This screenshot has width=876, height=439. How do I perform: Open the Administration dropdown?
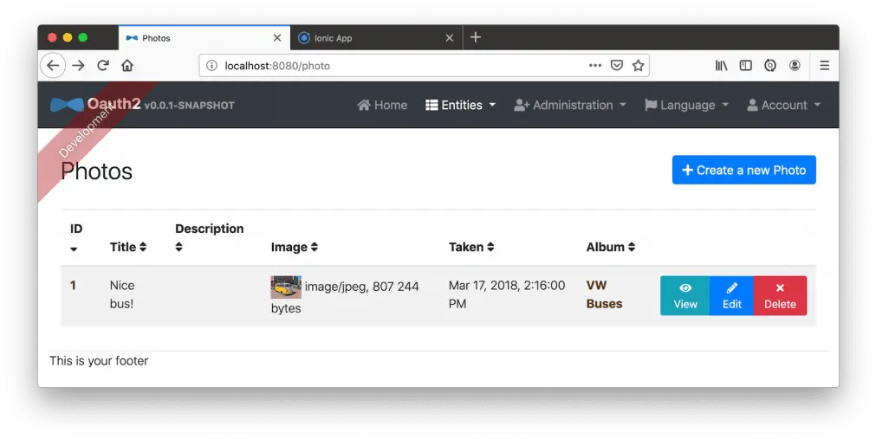pyautogui.click(x=569, y=105)
